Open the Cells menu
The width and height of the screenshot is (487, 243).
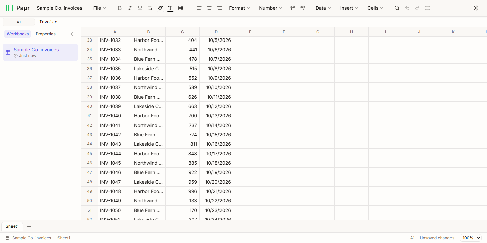(x=375, y=8)
